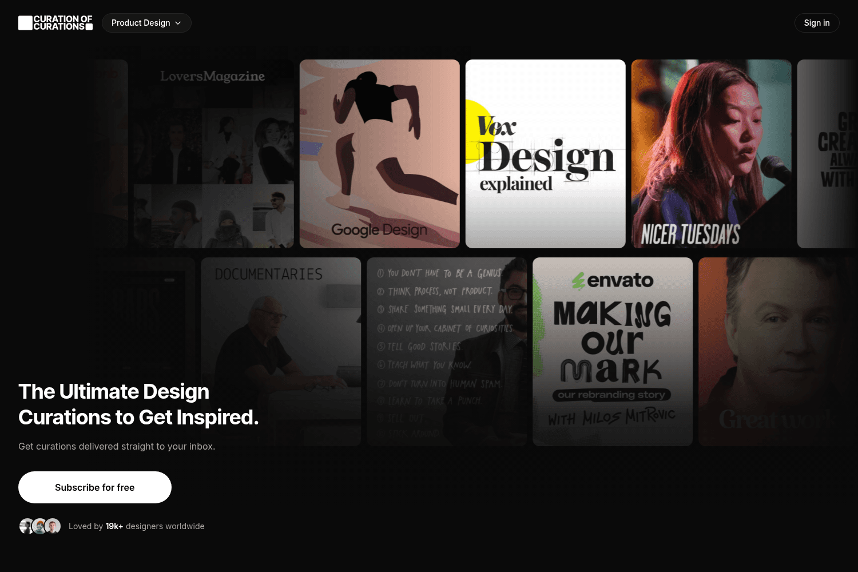This screenshot has height=572, width=858.
Task: Click the designer avatars group
Action: (40, 526)
